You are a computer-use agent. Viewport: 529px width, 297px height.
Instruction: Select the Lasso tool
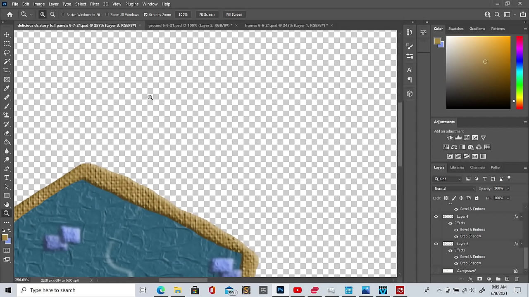point(7,52)
